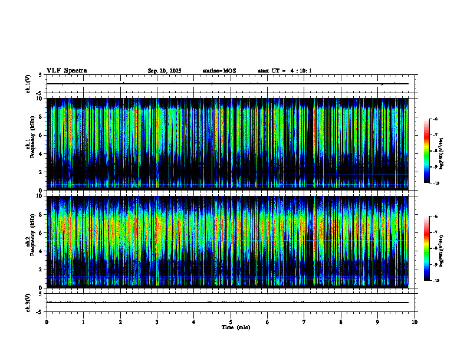Image resolution: width=467 pixels, height=361 pixels.
Task: Click the 'VLF Spectra' title text
Action: pos(67,71)
